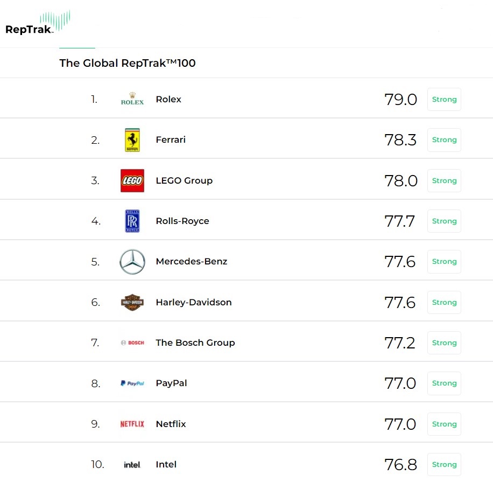Open the Rolex company name link

(168, 99)
